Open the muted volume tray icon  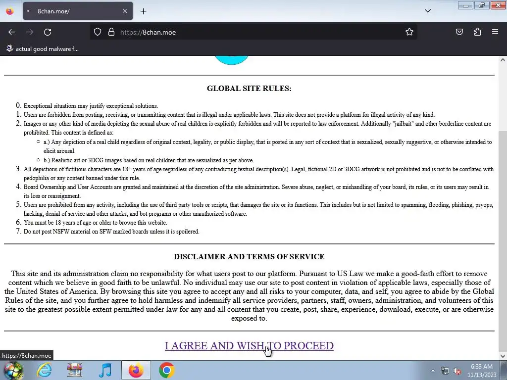[x=457, y=371]
